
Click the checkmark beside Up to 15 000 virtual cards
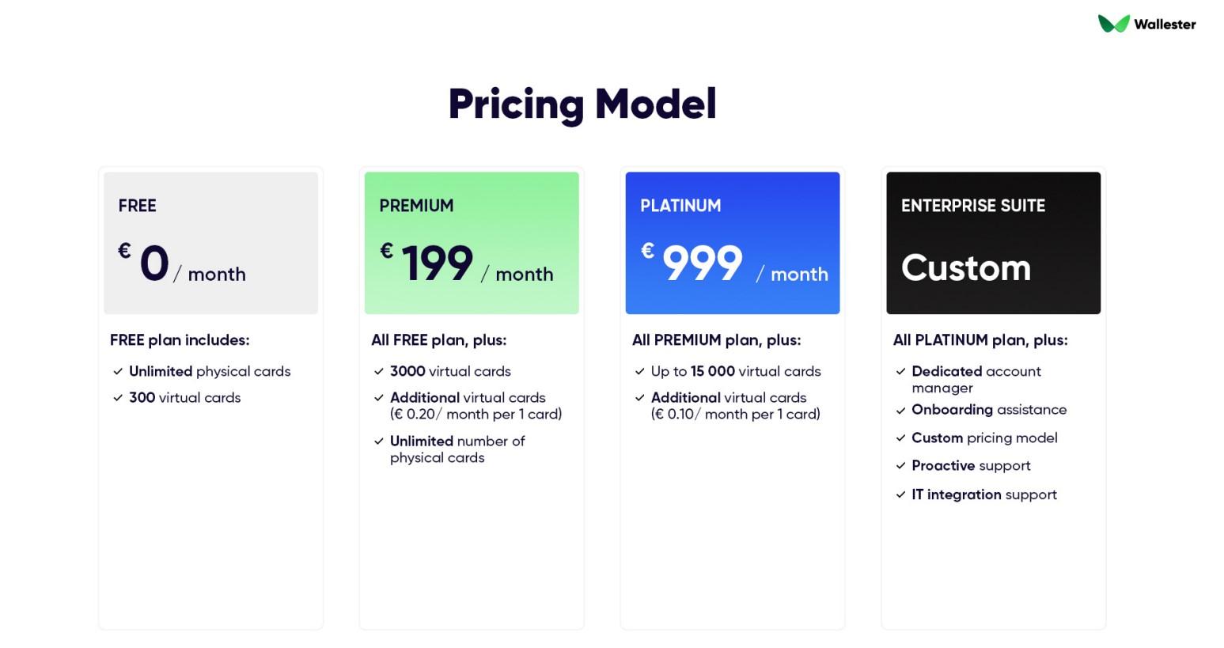pos(640,371)
